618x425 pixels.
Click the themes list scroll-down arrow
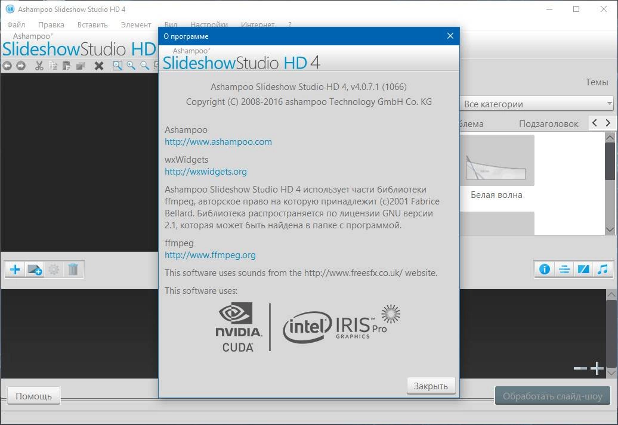click(x=610, y=229)
